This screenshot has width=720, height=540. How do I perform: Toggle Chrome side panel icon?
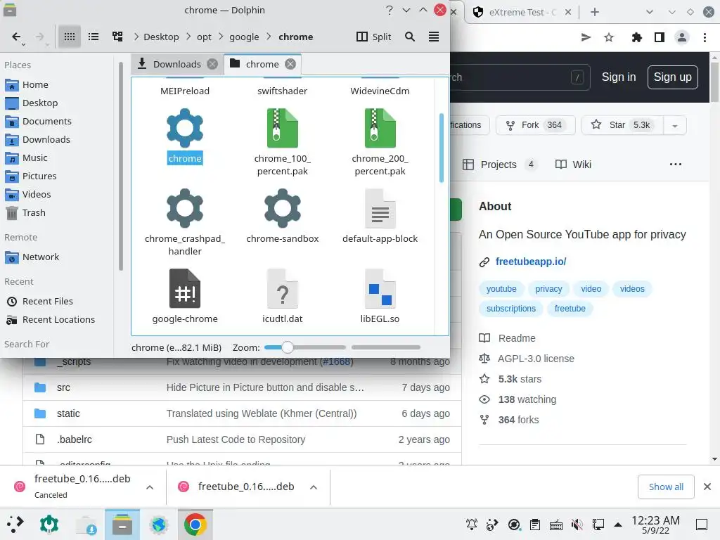pos(660,37)
